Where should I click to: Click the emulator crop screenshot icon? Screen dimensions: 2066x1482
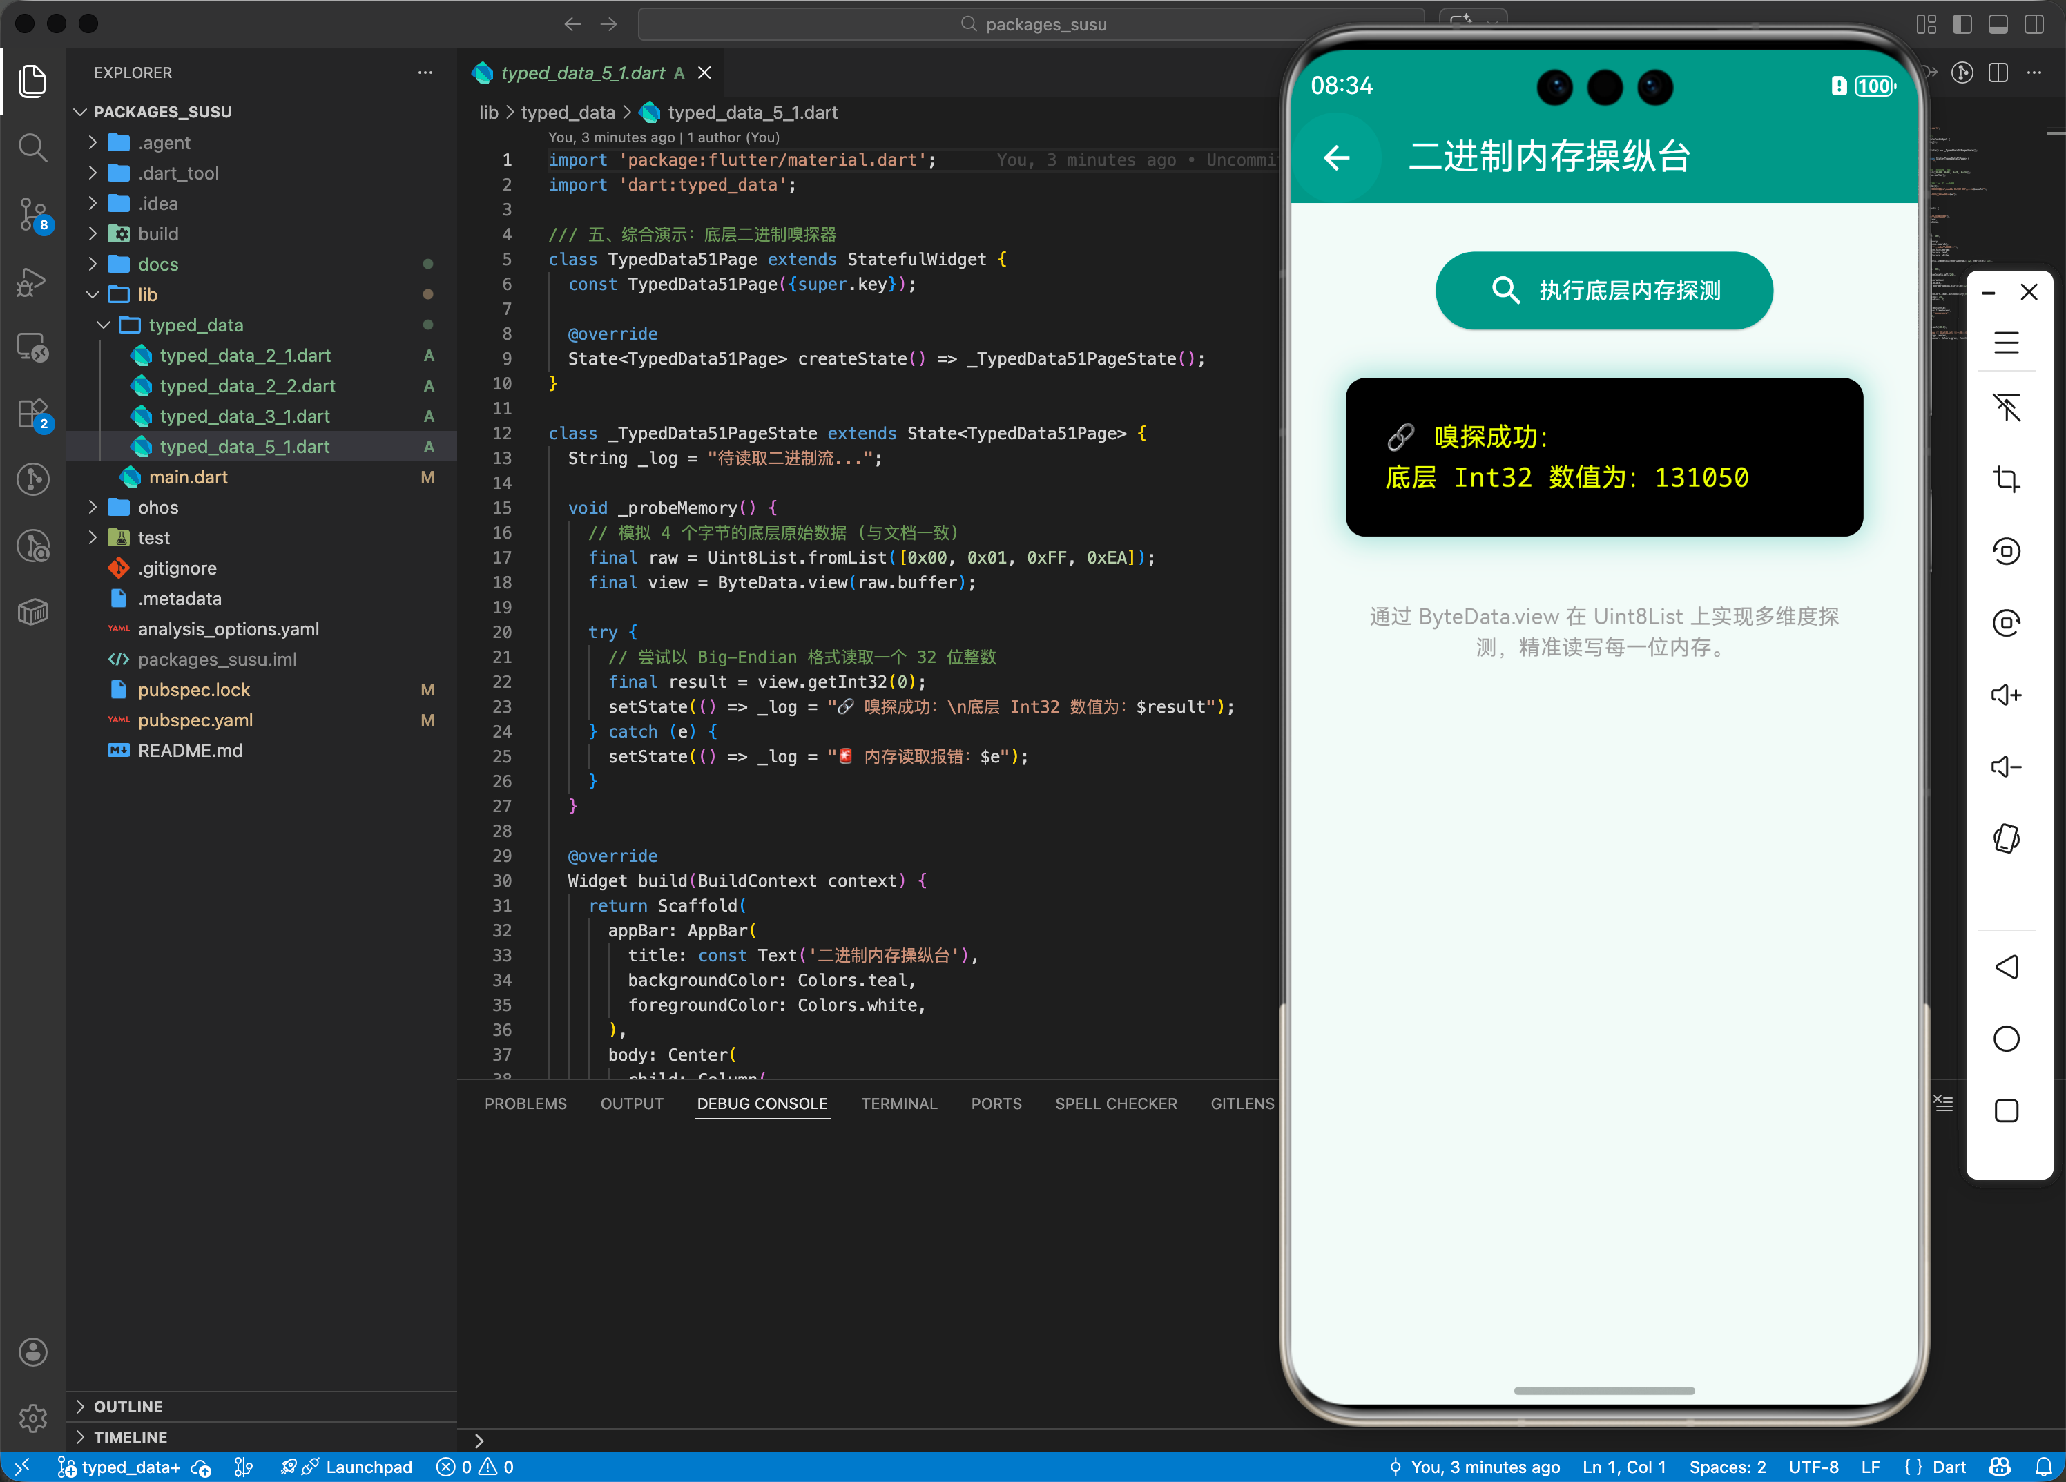point(2006,479)
